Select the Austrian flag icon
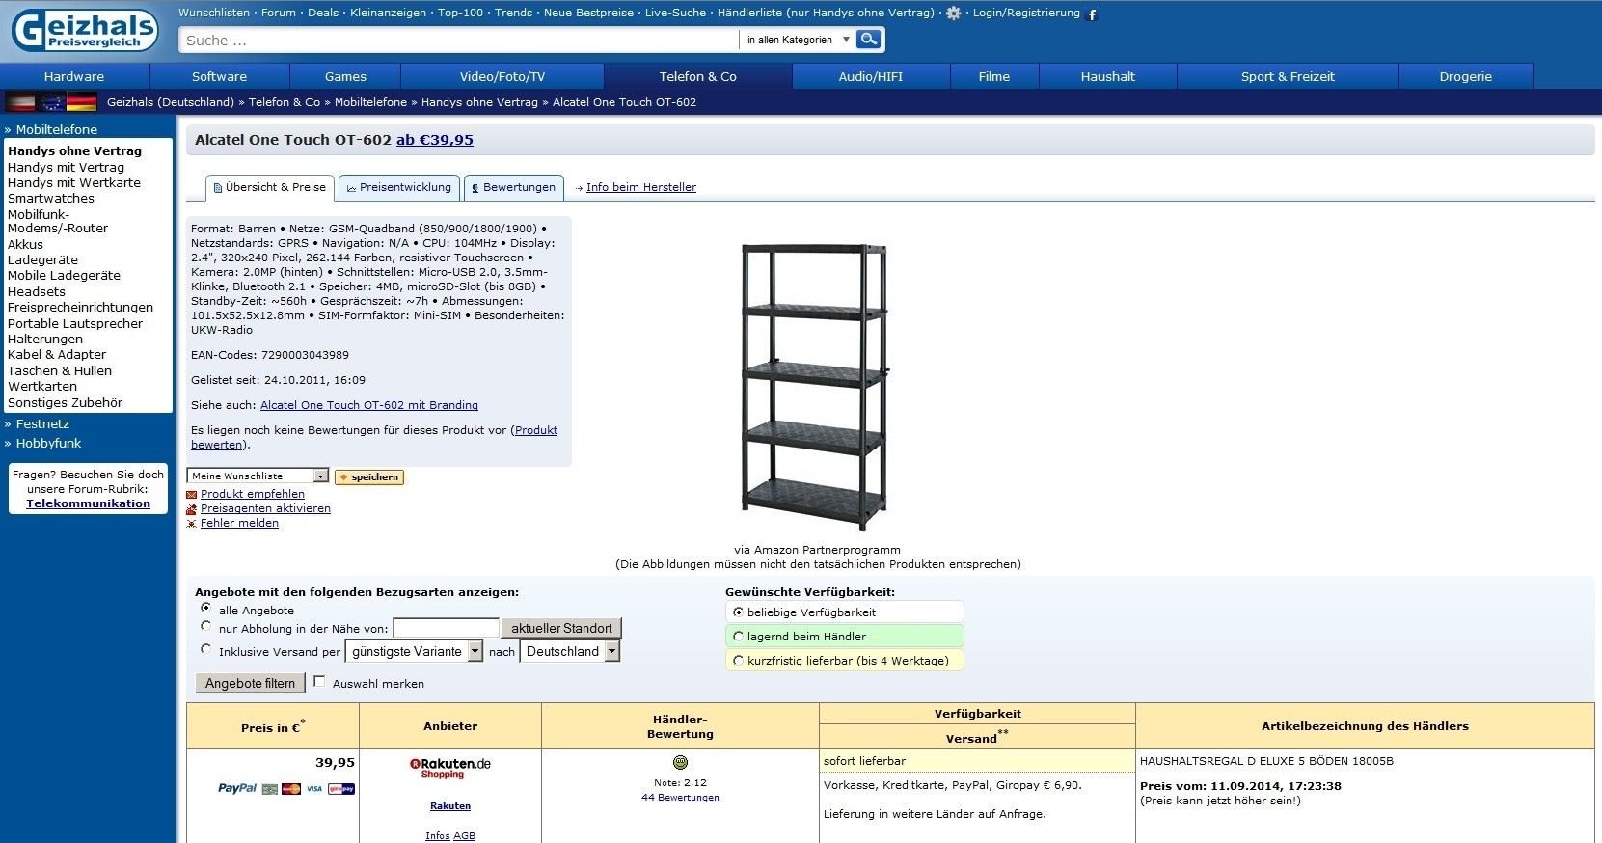 pos(20,102)
